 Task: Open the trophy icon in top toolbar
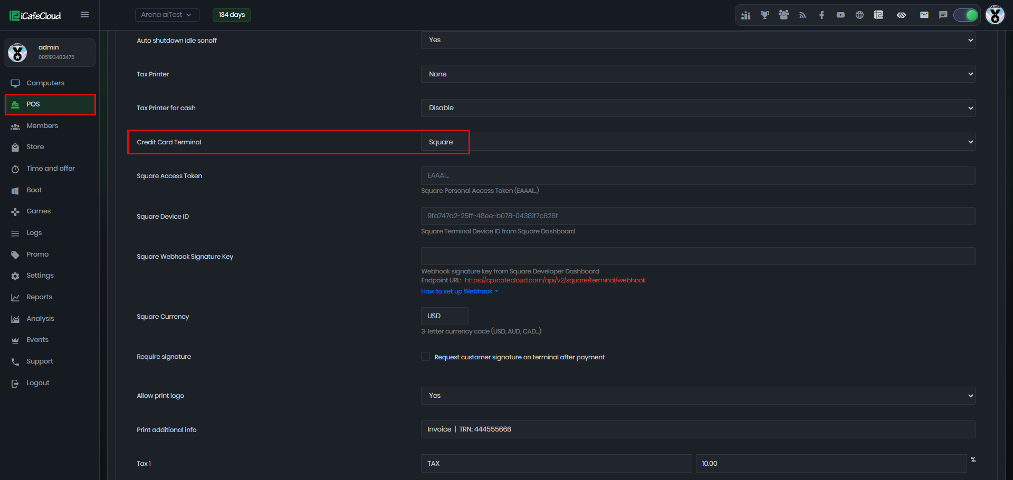(x=764, y=15)
